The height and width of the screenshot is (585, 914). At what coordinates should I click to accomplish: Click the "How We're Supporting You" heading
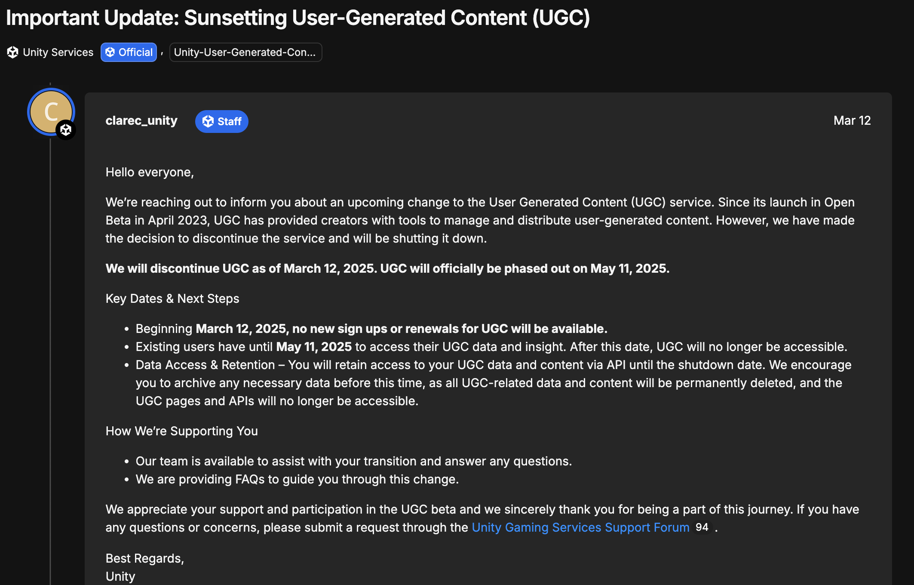point(181,431)
